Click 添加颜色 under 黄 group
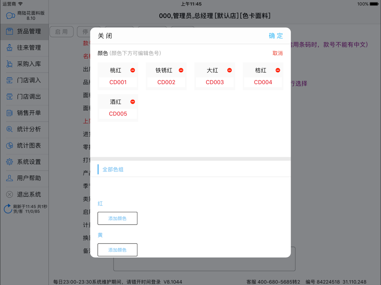The image size is (381, 285). click(x=117, y=250)
